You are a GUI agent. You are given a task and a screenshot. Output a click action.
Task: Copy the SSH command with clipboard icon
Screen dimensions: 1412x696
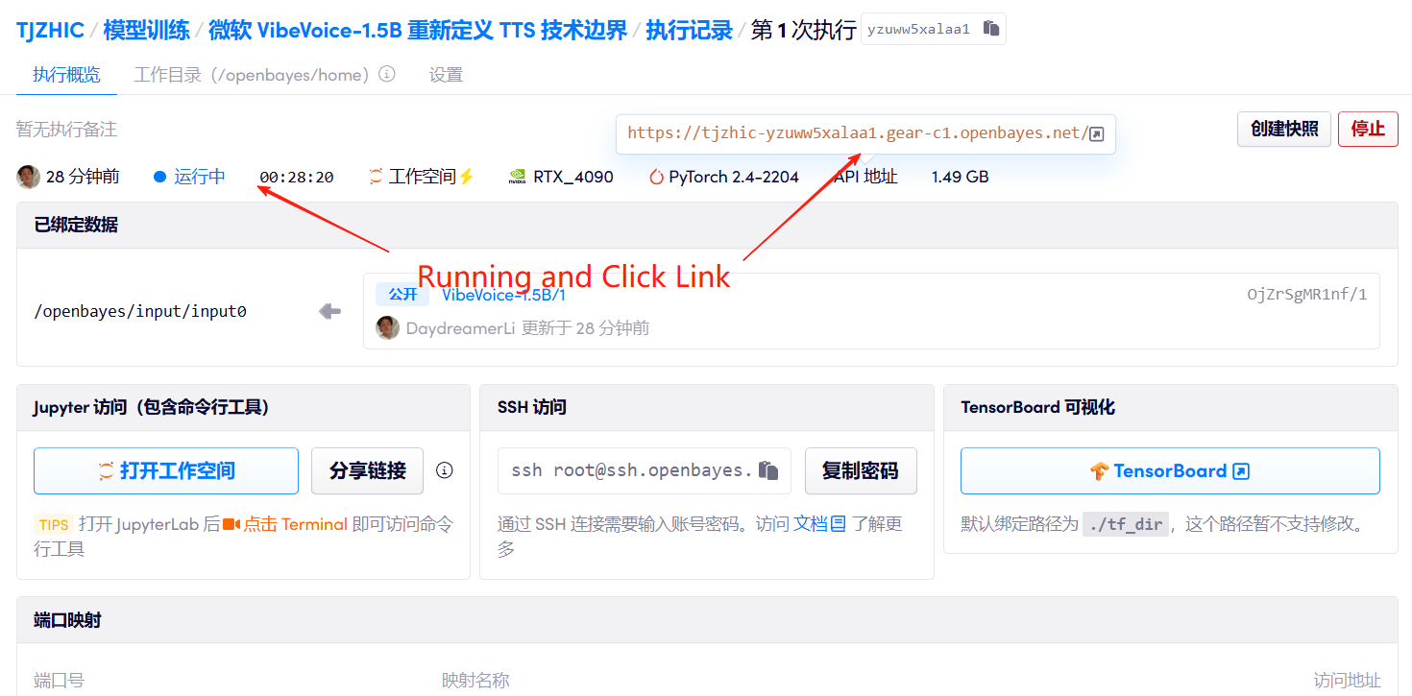click(767, 470)
